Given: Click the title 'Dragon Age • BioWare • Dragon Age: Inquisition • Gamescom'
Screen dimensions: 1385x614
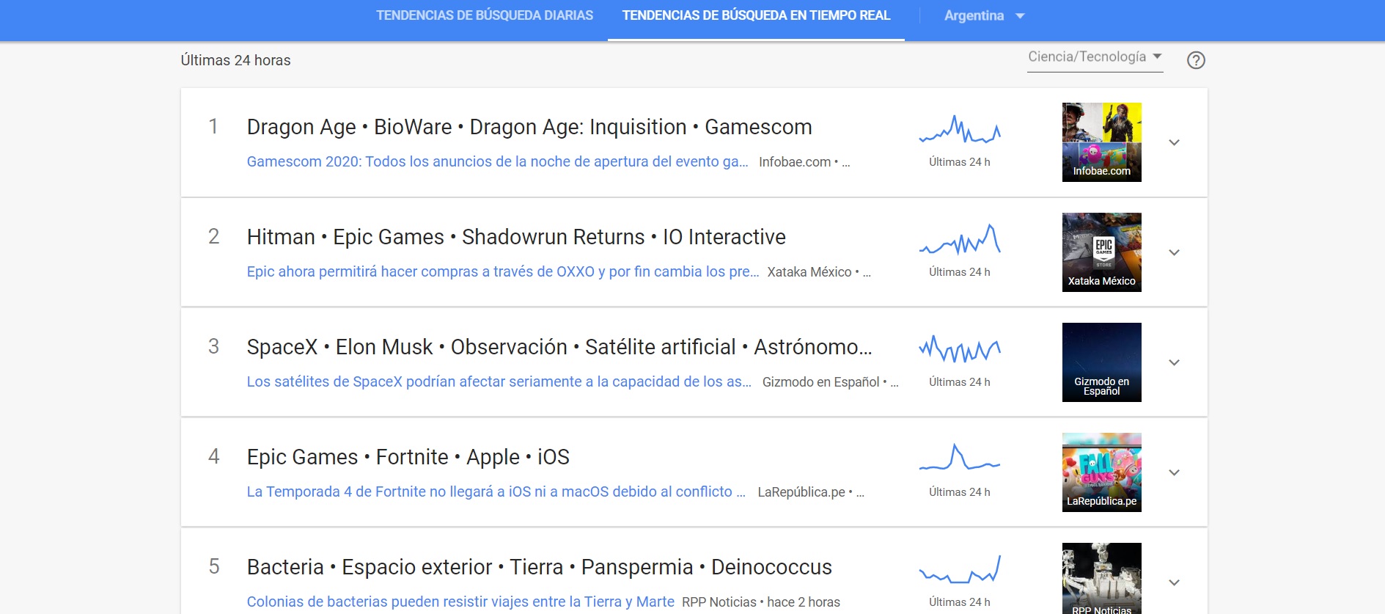Looking at the screenshot, I should pyautogui.click(x=529, y=127).
